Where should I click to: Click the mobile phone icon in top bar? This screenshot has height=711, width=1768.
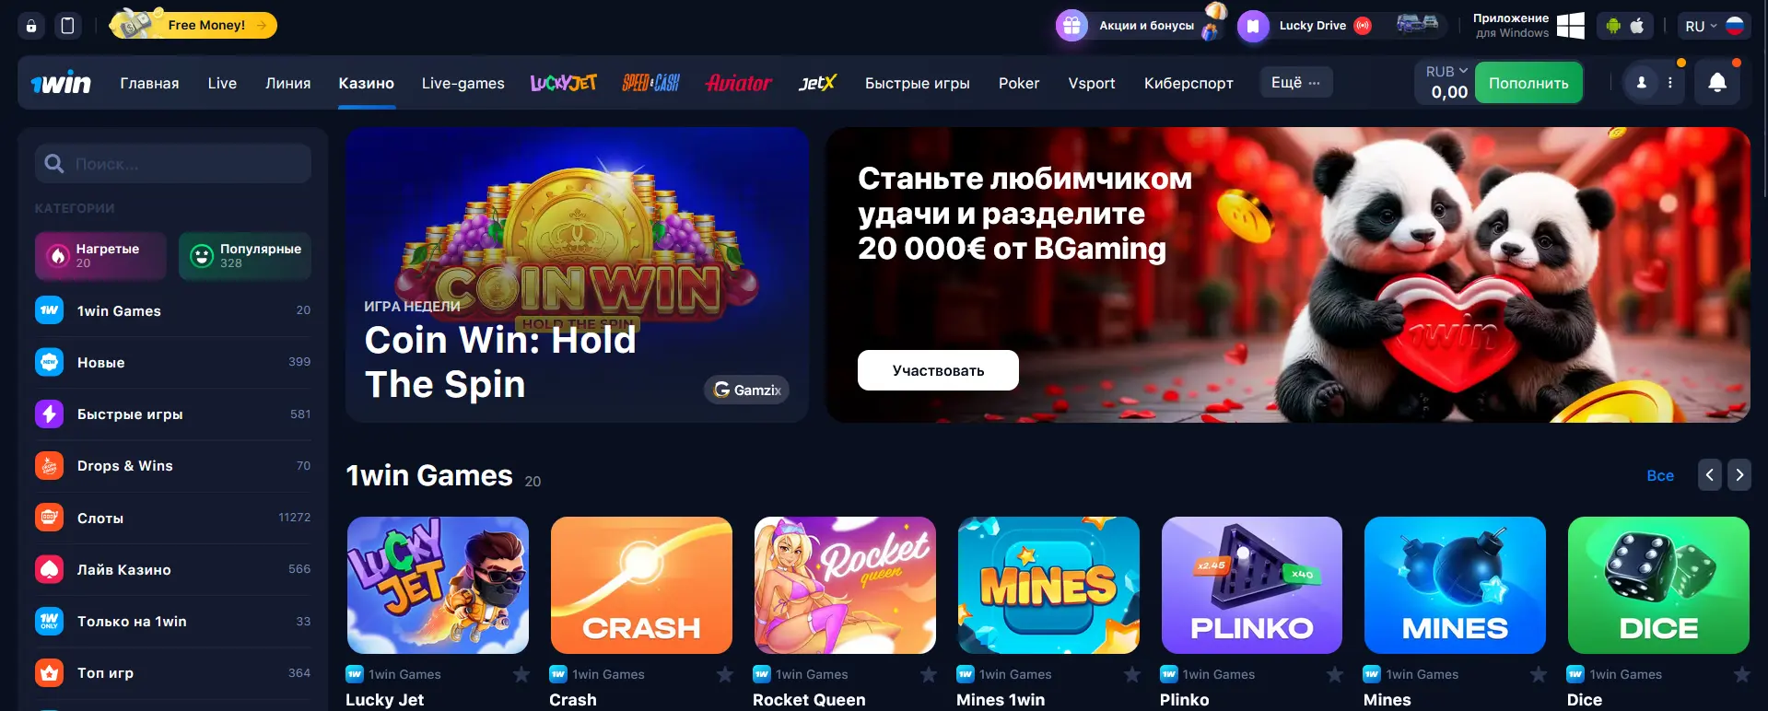pos(67,26)
